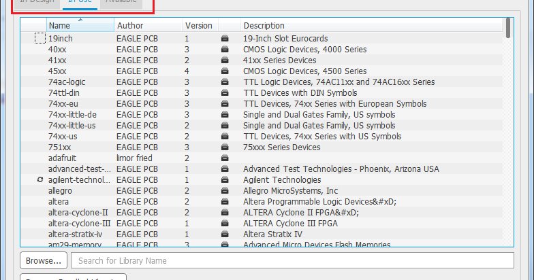The height and width of the screenshot is (280, 534).
Task: Select the altera-stratix-iv library name
Action: click(75, 234)
